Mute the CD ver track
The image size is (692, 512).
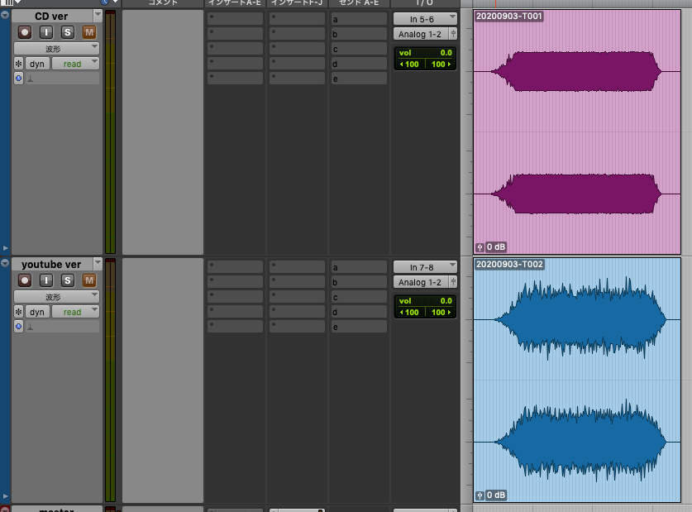[89, 32]
